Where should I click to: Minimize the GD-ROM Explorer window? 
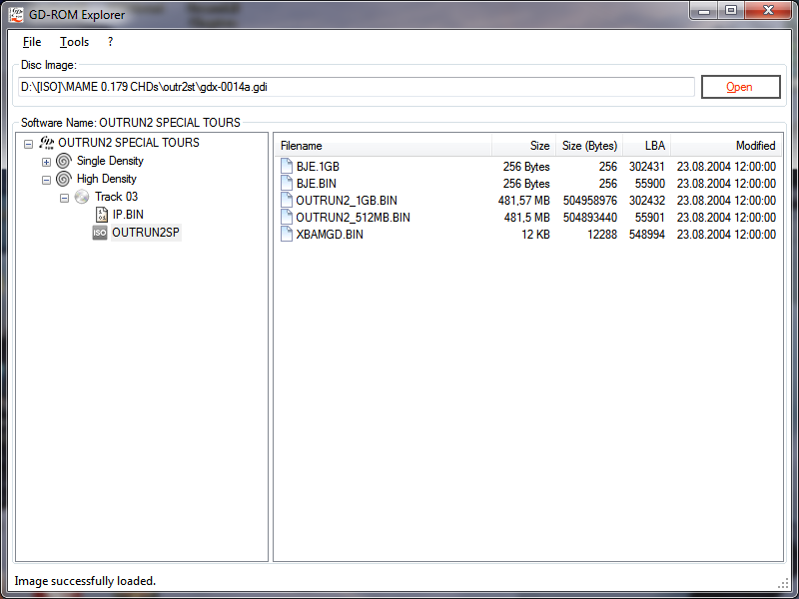point(704,11)
